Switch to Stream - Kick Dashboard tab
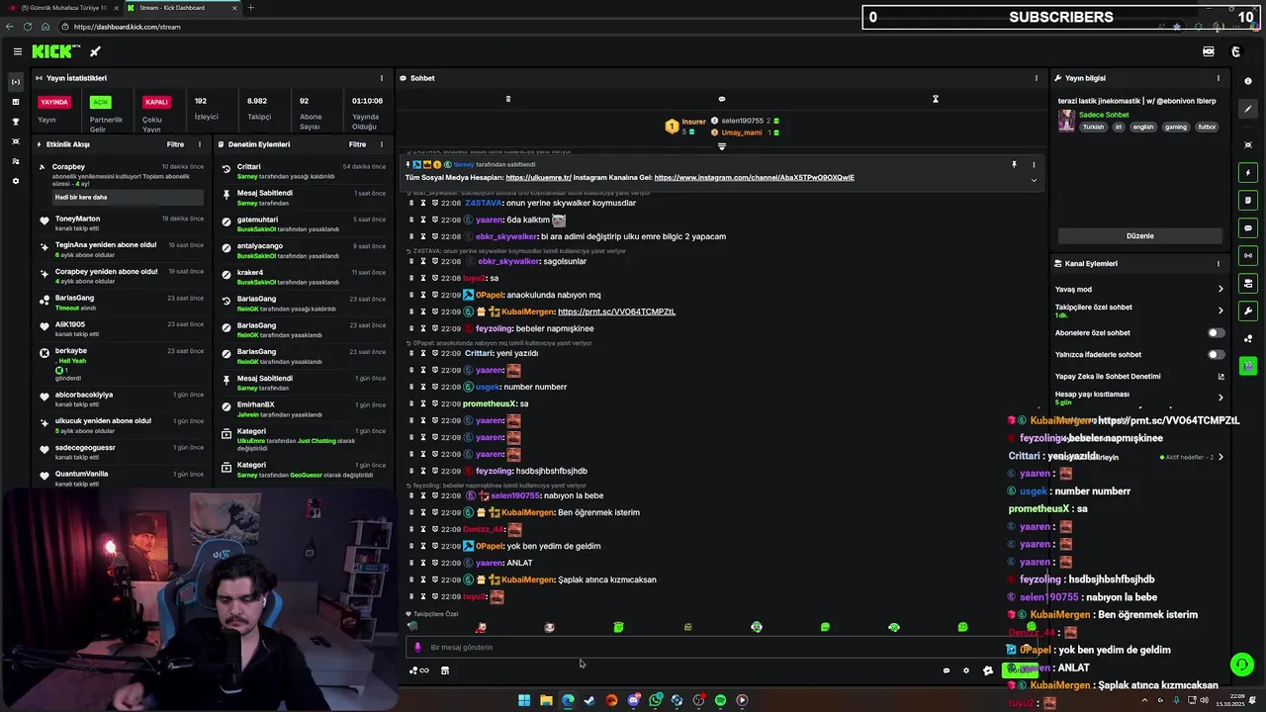Screen dimensions: 1266x712 [x=183, y=8]
